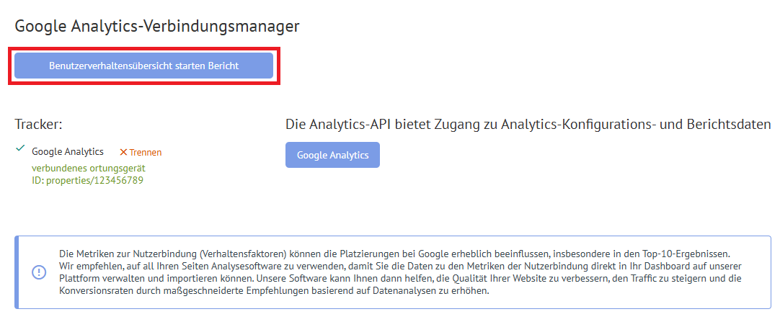Click the blue left accent bar of notice
The width and height of the screenshot is (780, 322).
(17, 272)
